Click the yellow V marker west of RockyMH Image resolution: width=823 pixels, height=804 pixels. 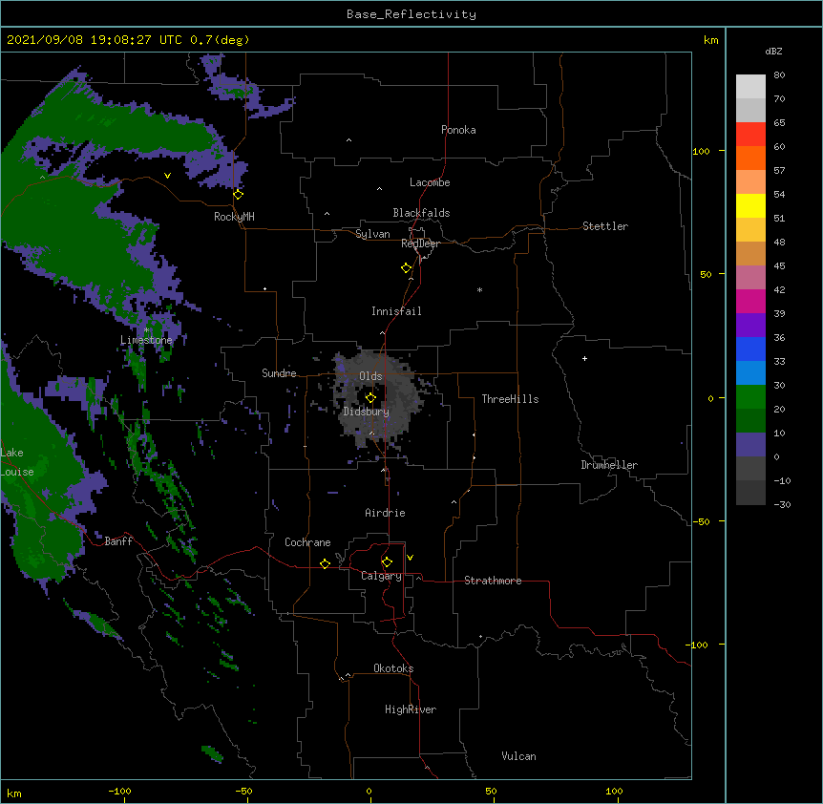167,176
